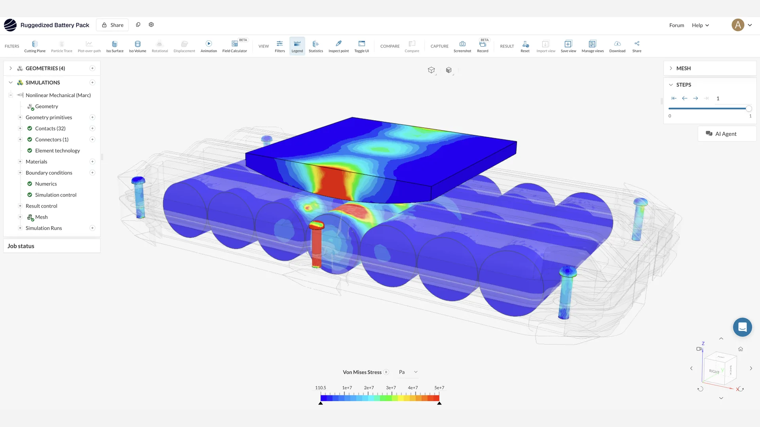Screen dimensions: 760x427
Task: Share result from the toolbar
Action: (637, 46)
